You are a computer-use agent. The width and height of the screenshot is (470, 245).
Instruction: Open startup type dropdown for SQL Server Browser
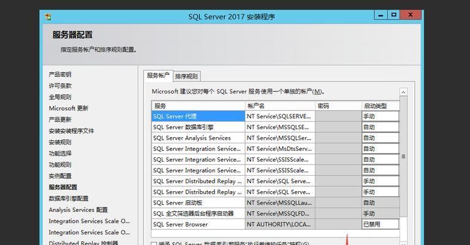381,224
